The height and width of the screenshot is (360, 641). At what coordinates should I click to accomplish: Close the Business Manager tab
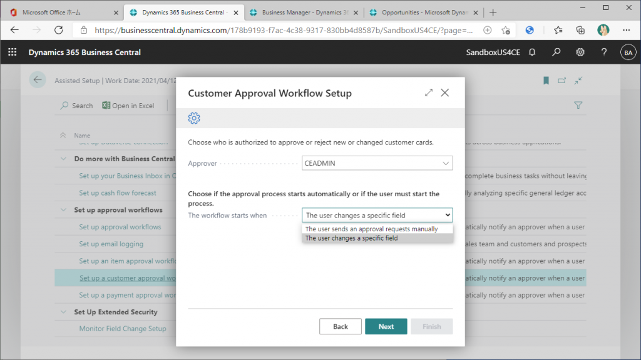[356, 12]
